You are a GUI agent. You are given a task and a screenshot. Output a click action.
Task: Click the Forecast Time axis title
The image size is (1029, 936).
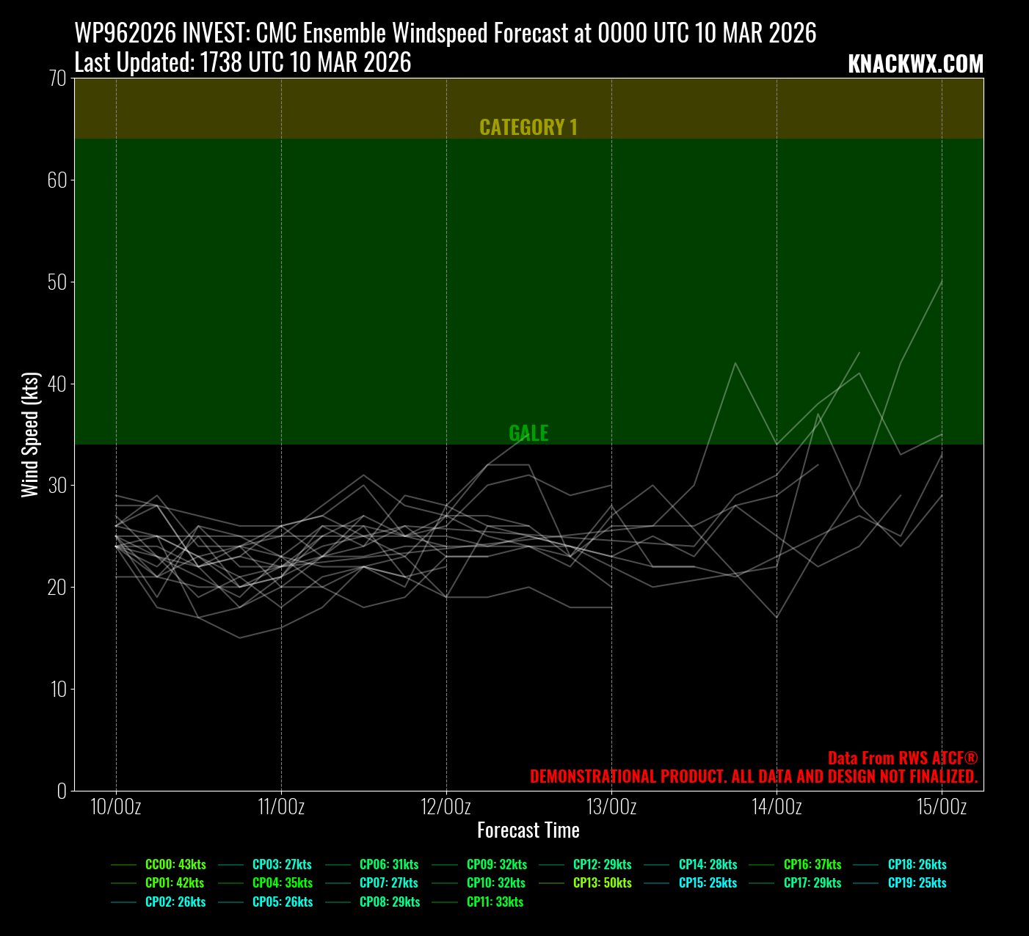(x=528, y=830)
